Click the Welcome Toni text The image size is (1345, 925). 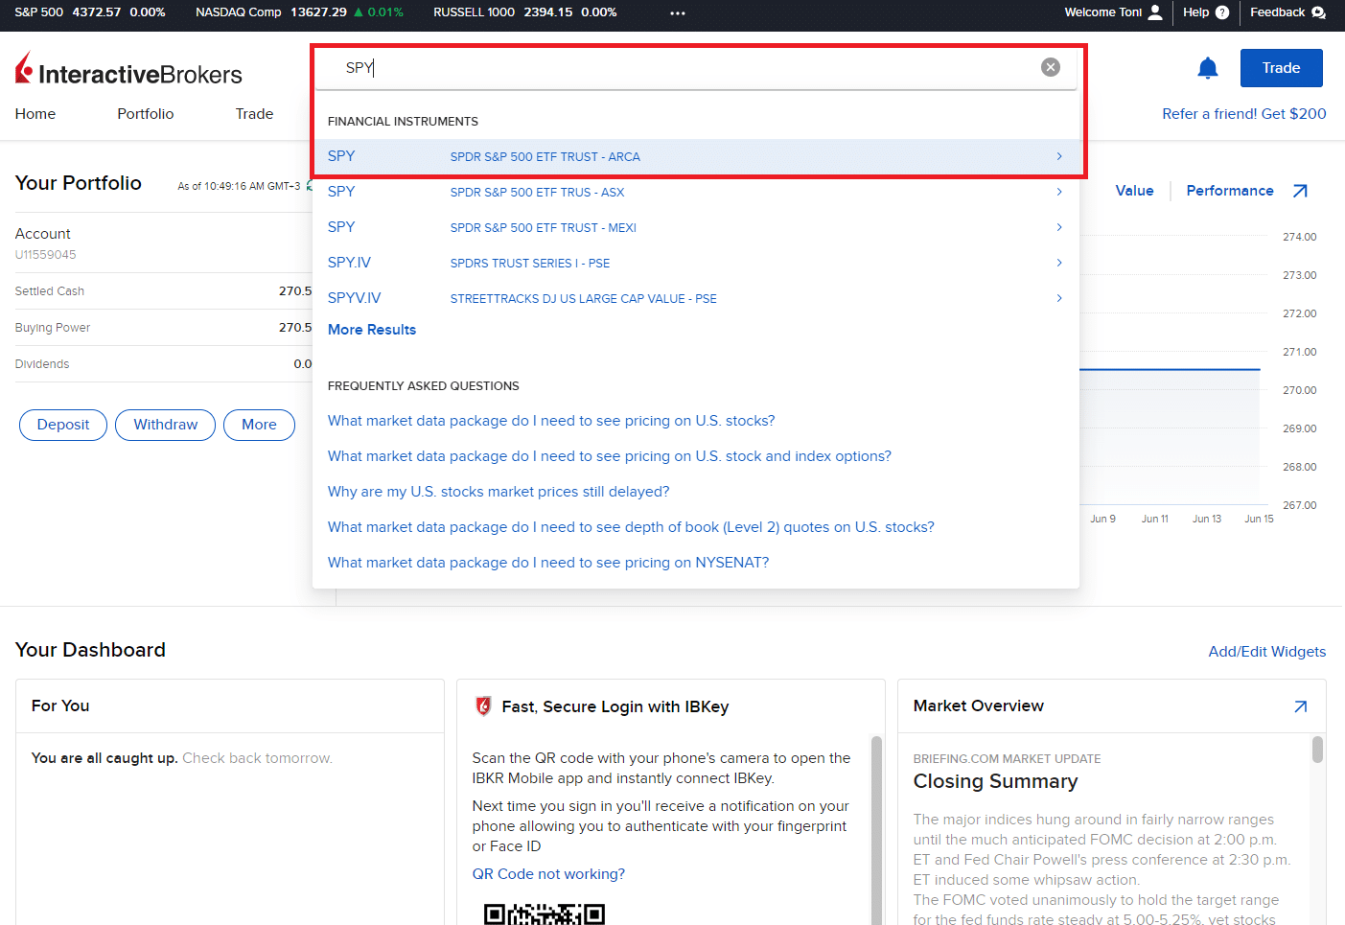pyautogui.click(x=1102, y=12)
